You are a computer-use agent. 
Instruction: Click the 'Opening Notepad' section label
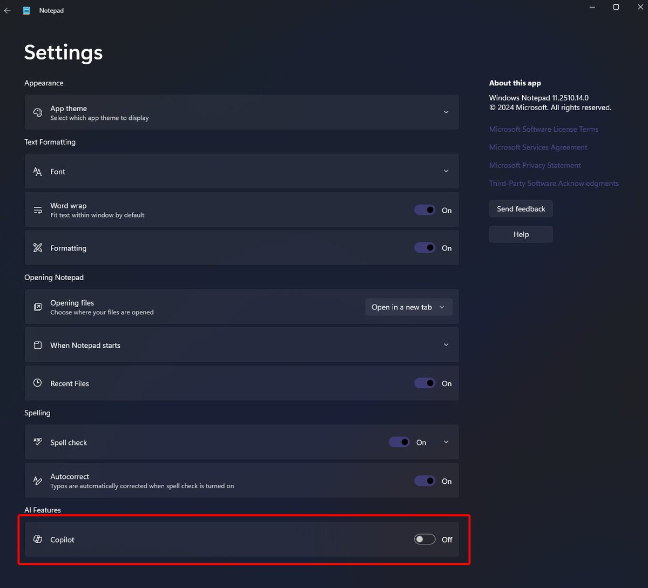tap(54, 278)
